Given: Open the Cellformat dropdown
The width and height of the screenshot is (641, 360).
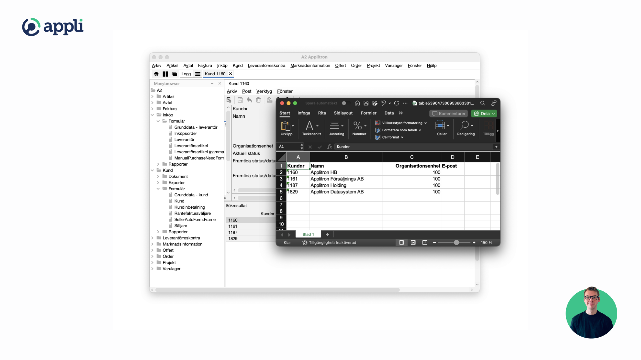Looking at the screenshot, I should (389, 137).
